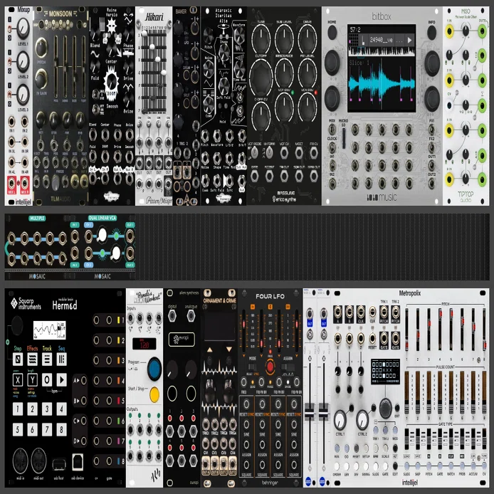Image resolution: width=494 pixels, height=494 pixels.
Task: Click the Ataraxic Iteritas Pitch knob
Action: pyautogui.click(x=208, y=36)
